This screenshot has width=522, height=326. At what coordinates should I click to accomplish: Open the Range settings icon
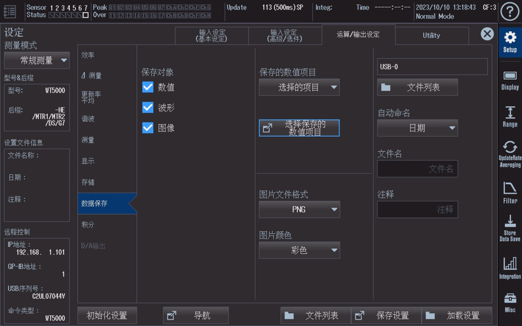point(510,117)
